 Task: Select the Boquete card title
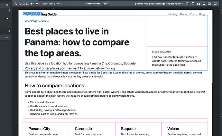pyautogui.click(x=128, y=129)
